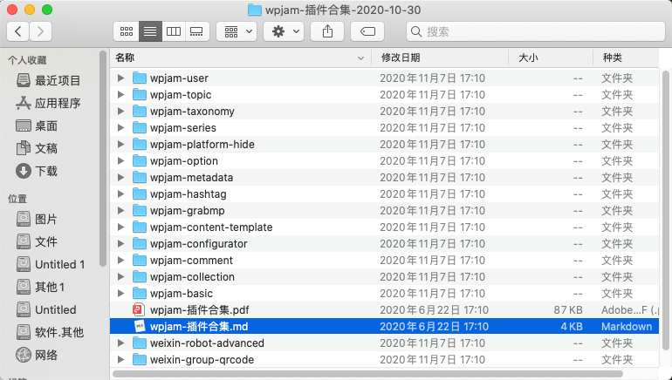Expand weixin-robot-advanced folder
Screen dimensions: 672x380
point(121,343)
